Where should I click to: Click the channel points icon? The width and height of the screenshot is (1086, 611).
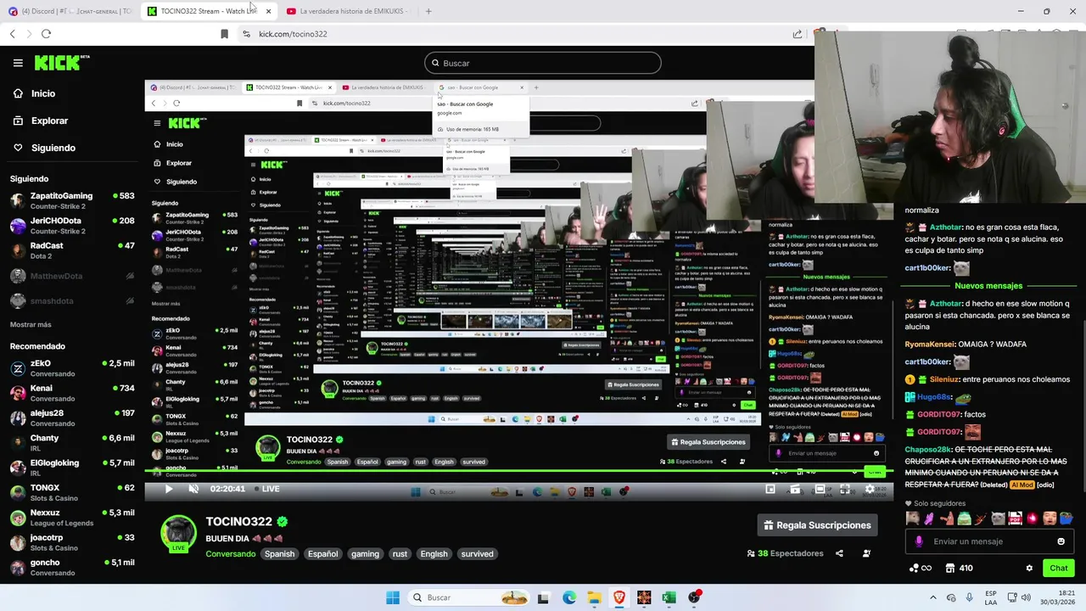point(920,569)
